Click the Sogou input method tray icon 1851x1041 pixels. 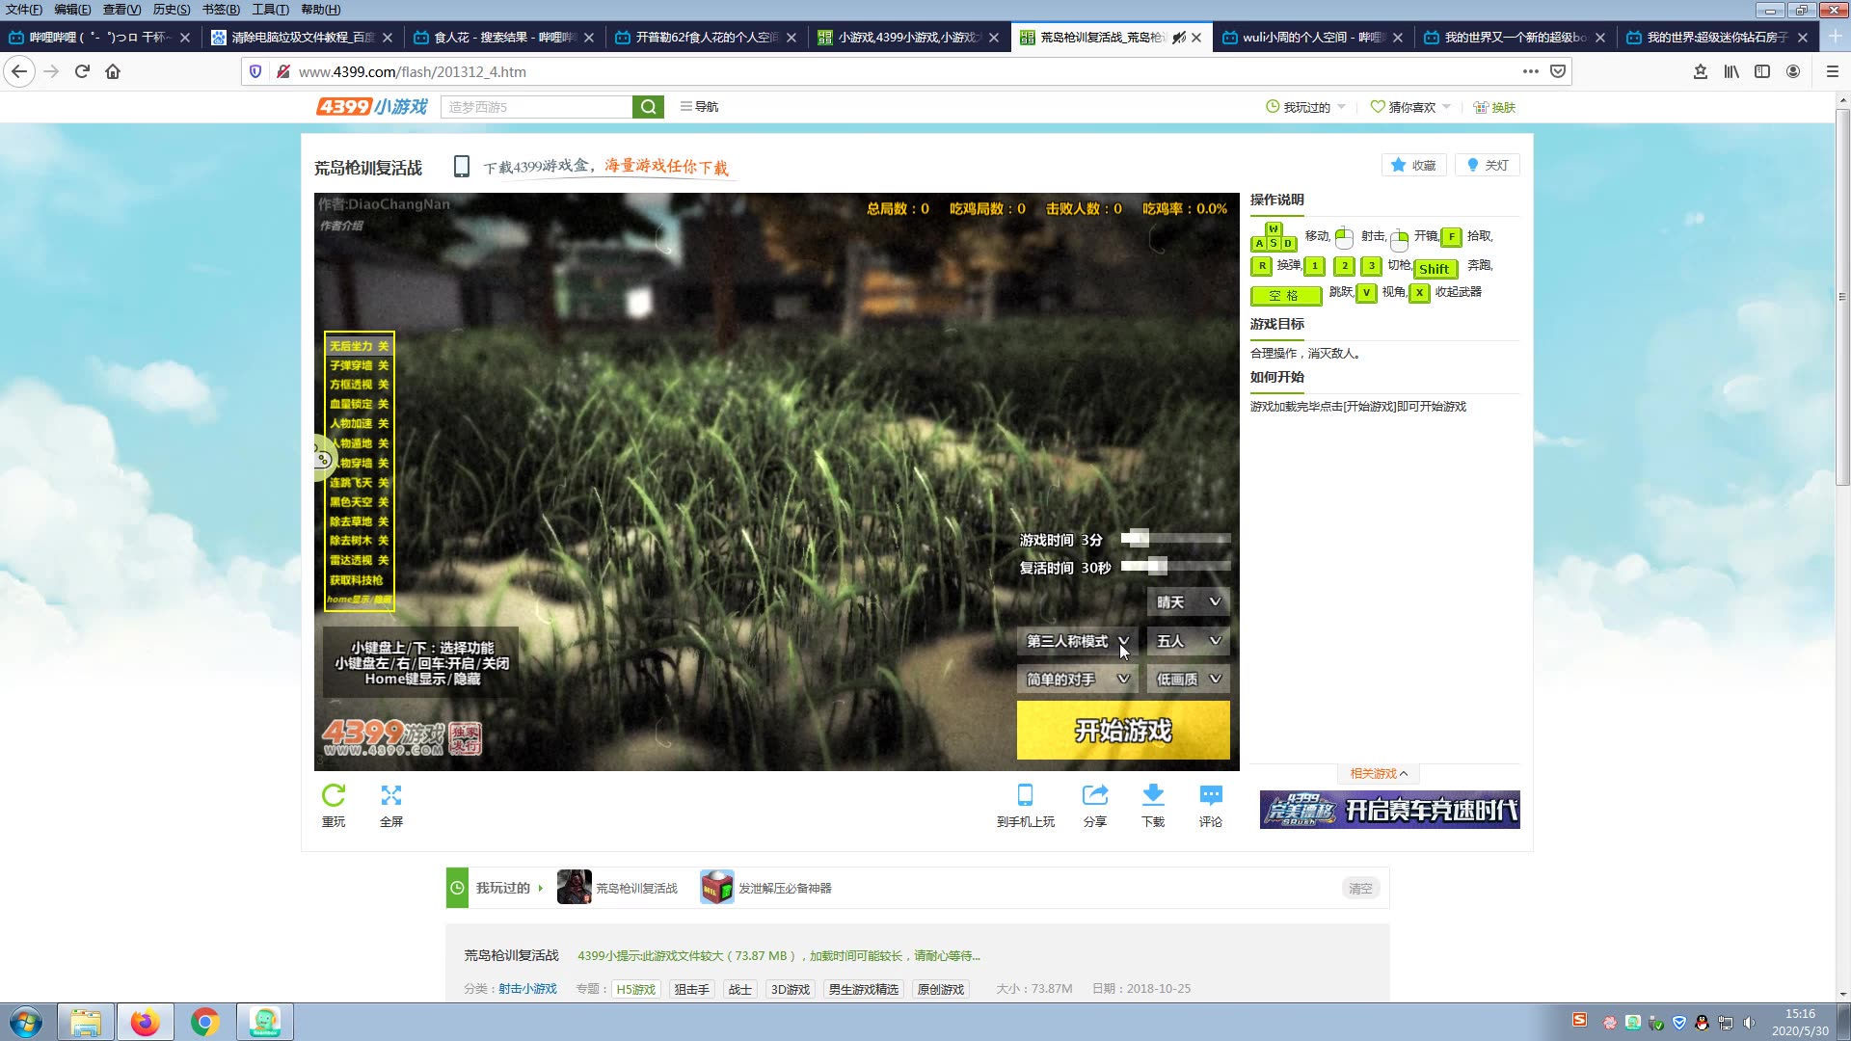point(1579,1020)
